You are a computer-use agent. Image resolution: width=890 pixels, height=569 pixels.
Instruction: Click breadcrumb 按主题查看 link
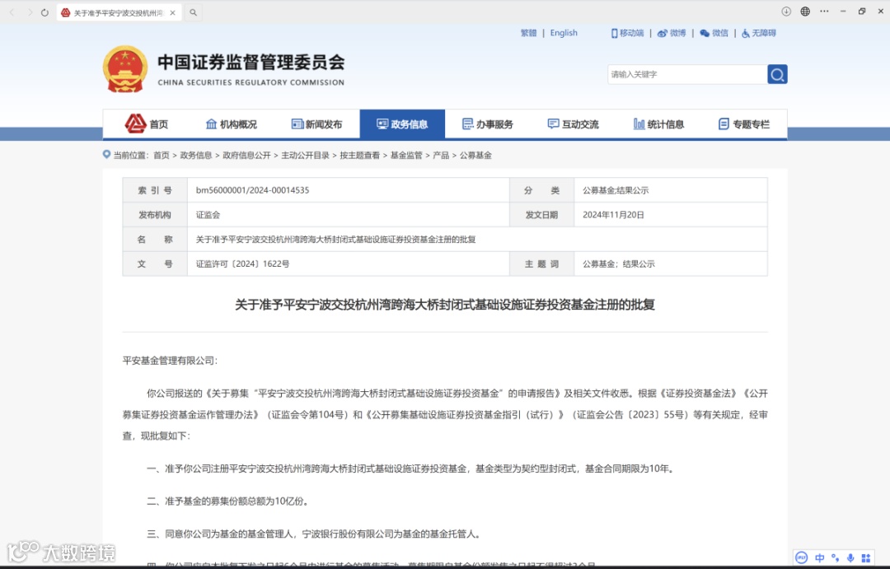point(359,156)
